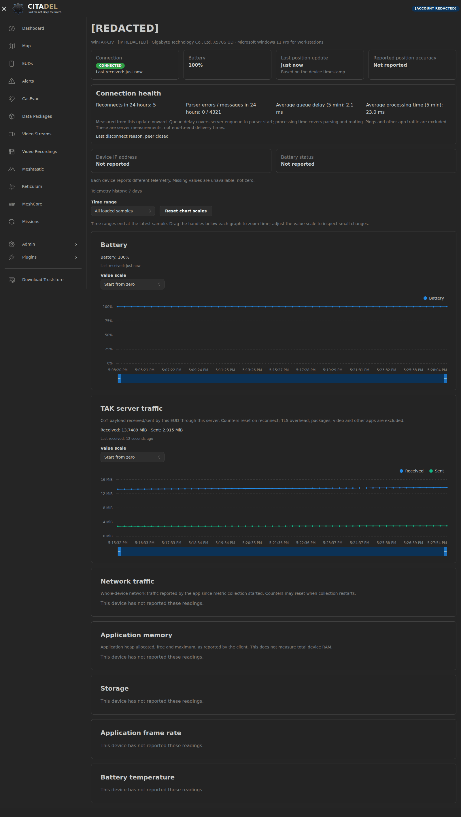Click the Dashboard gauge icon
The height and width of the screenshot is (817, 461).
(12, 29)
